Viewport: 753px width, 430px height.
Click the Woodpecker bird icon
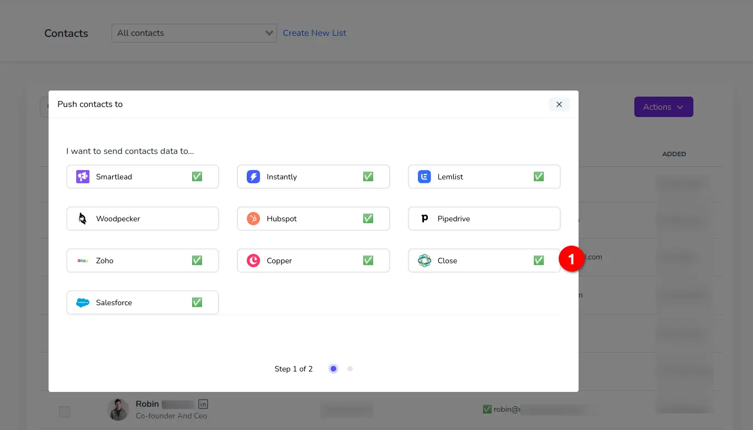[82, 218]
